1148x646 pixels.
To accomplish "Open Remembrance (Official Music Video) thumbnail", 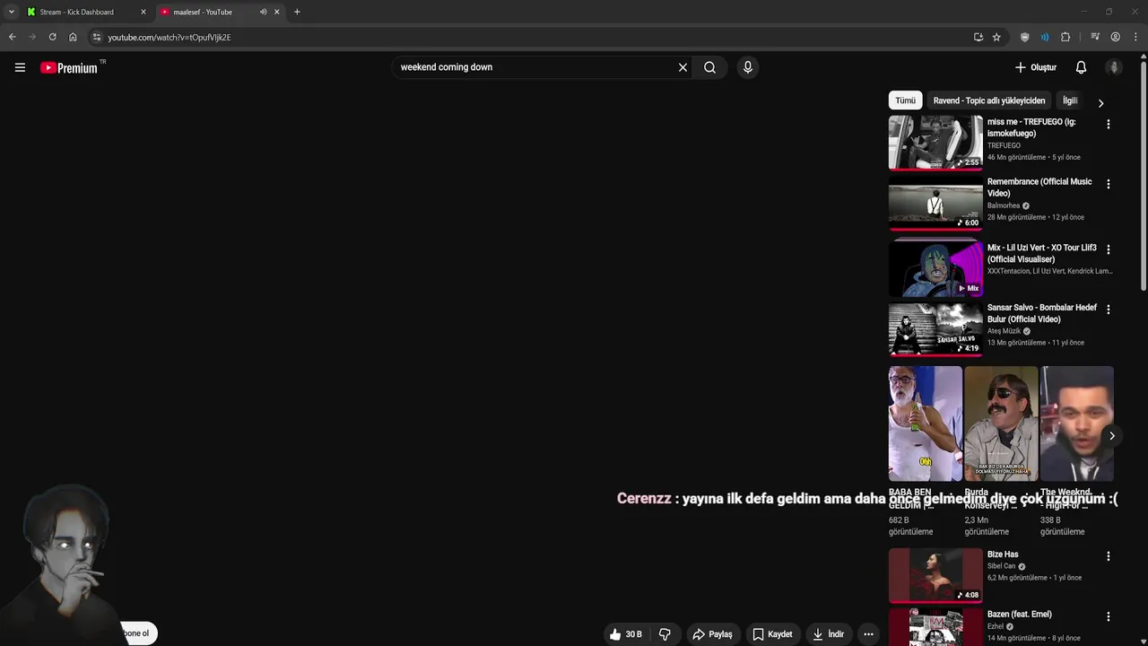I will [935, 202].
